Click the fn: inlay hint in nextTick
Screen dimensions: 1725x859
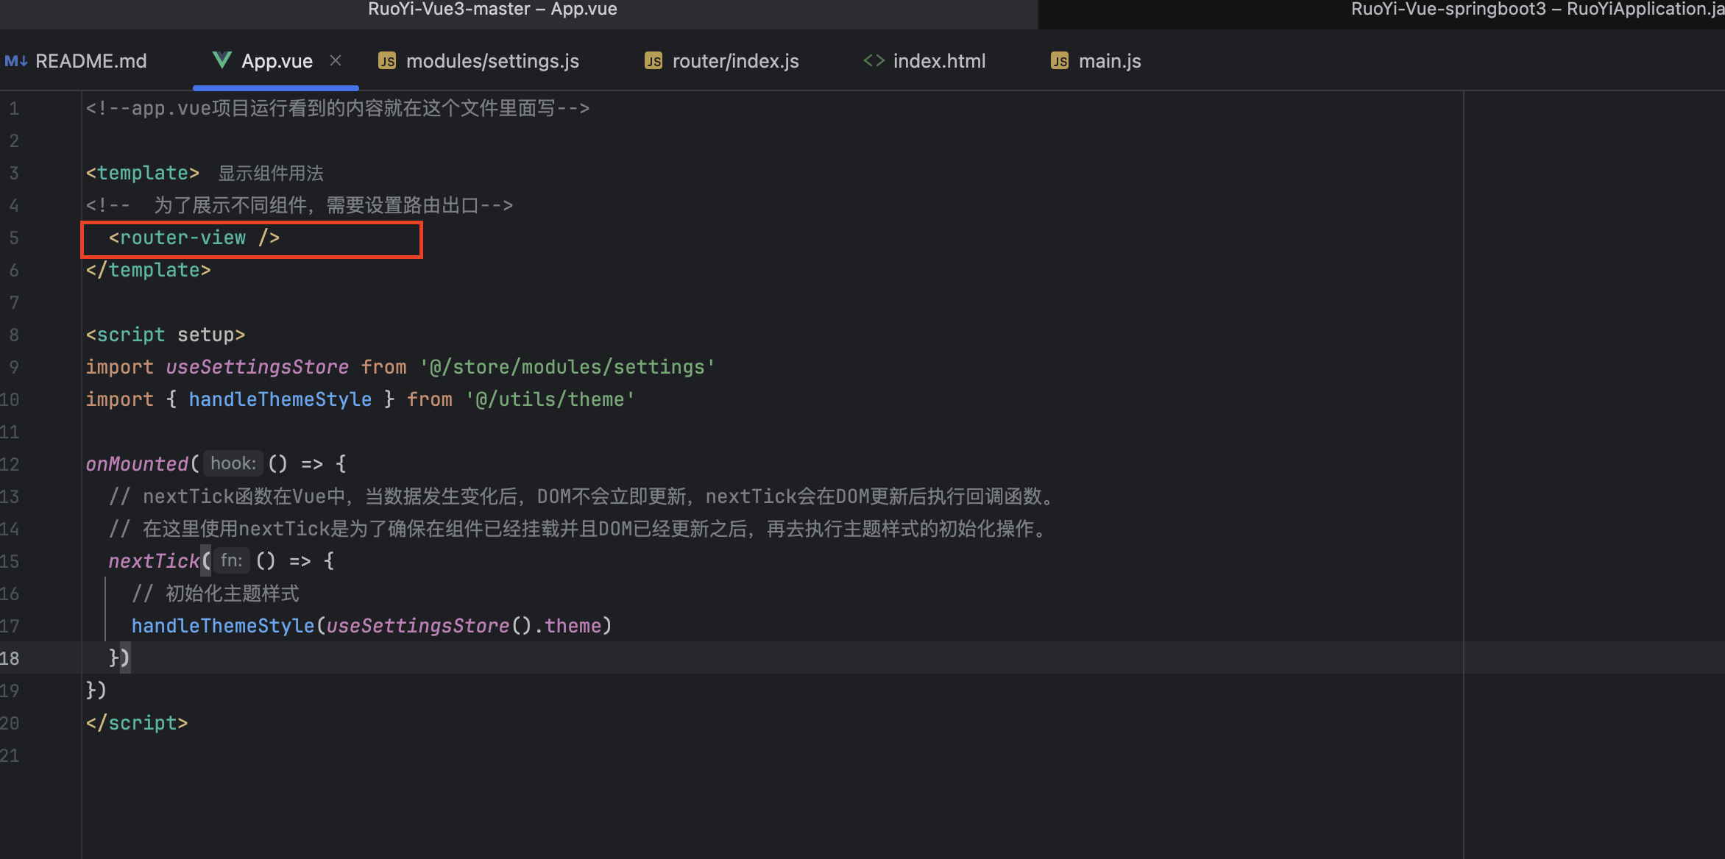click(231, 560)
